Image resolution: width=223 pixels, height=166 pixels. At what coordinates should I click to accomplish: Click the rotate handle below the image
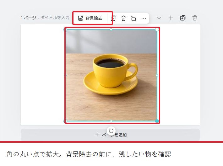pyautogui.click(x=111, y=131)
